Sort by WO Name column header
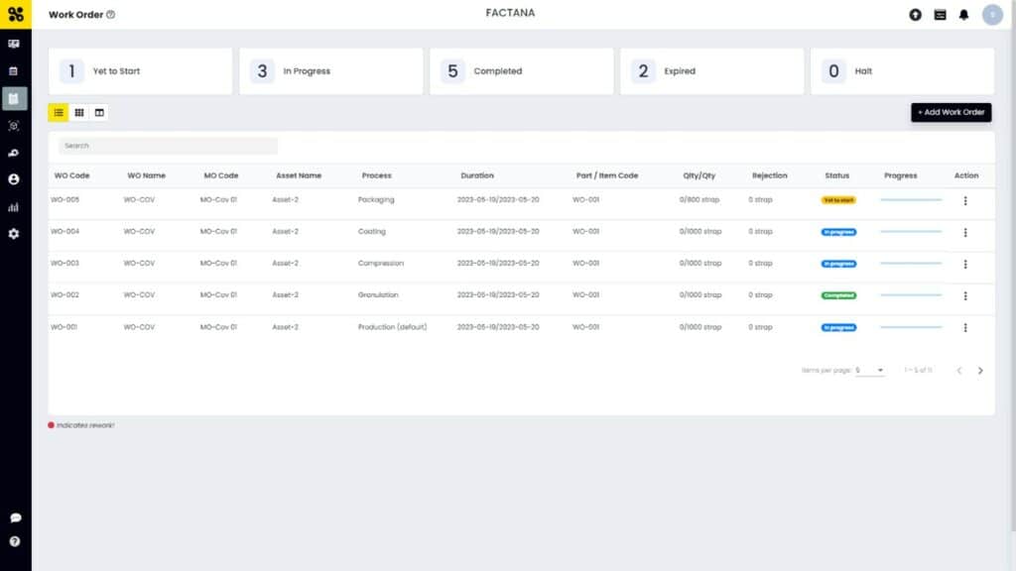The width and height of the screenshot is (1016, 571). click(147, 175)
